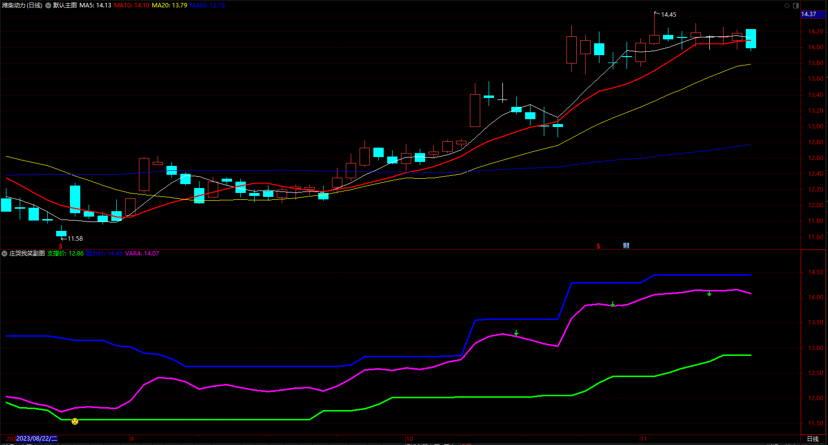Click the 庄哭我笑副图 indicator name
This screenshot has height=445, width=828.
(27, 254)
